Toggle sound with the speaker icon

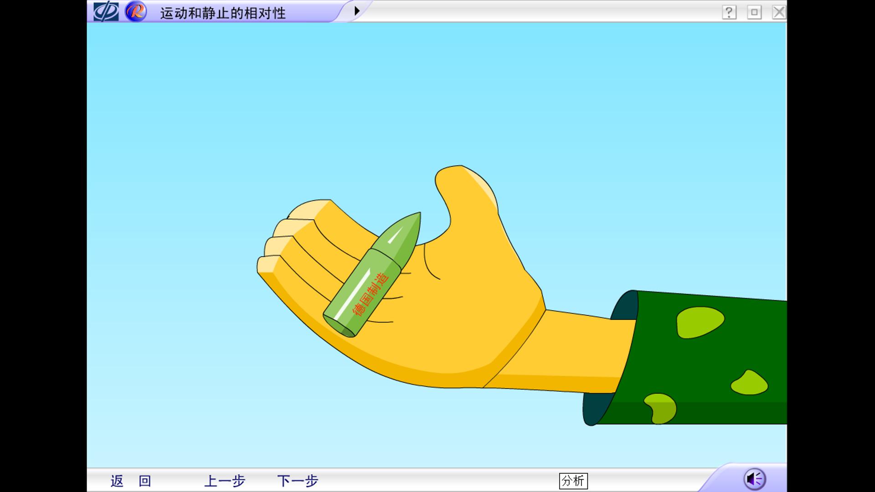point(755,479)
